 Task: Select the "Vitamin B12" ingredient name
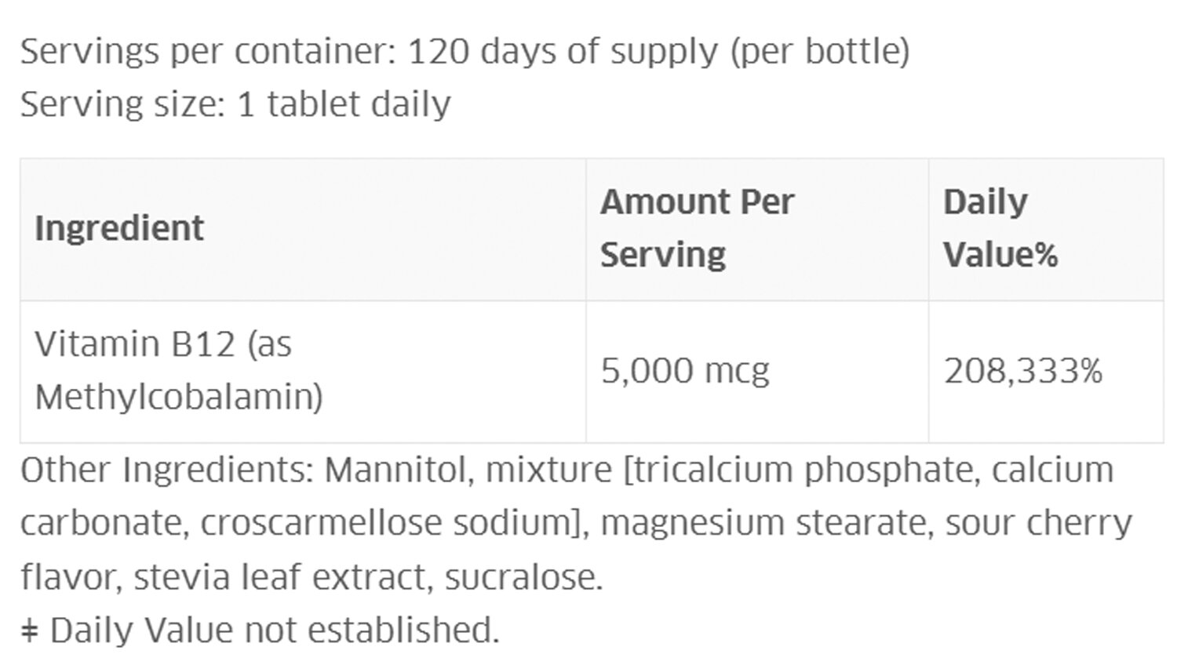[x=135, y=344]
